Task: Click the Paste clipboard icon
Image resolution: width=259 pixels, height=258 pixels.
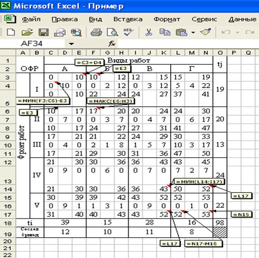Action: (181, 32)
